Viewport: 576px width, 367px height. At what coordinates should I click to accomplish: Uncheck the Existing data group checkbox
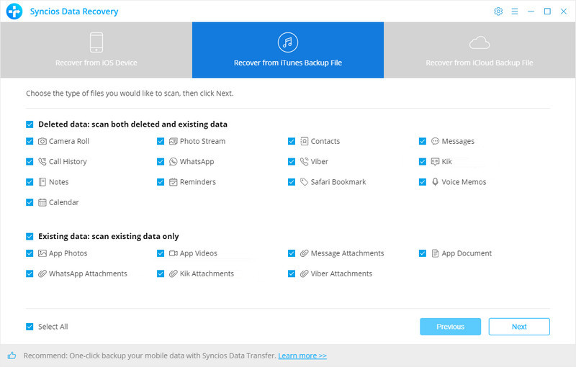[x=30, y=236]
